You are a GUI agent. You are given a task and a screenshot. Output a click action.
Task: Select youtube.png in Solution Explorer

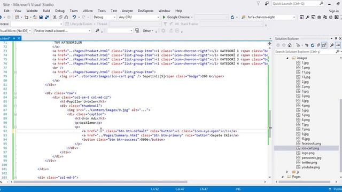tap(310, 167)
